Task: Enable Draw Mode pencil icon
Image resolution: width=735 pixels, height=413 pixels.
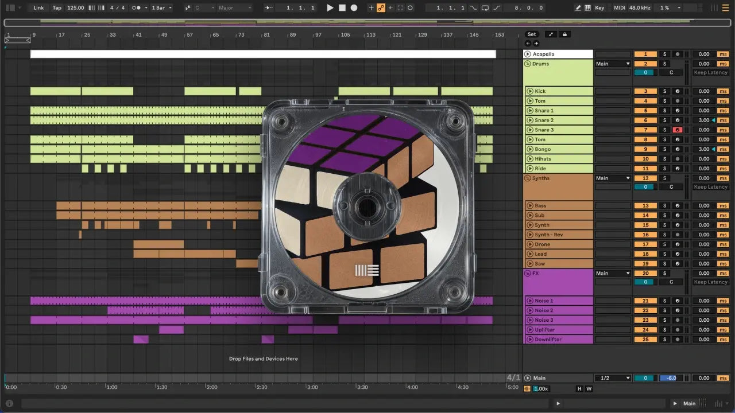Action: [578, 8]
